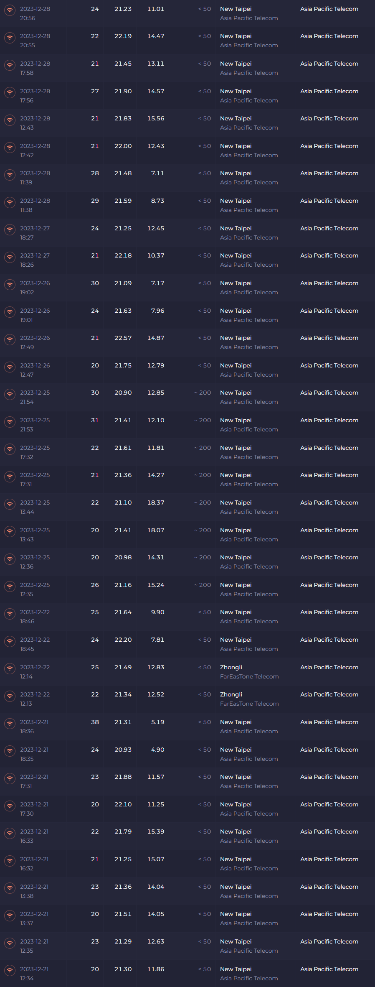Click Asia Pacific Telecom provider for 2023-12-26 12:47
The image size is (375, 987).
tap(329, 365)
